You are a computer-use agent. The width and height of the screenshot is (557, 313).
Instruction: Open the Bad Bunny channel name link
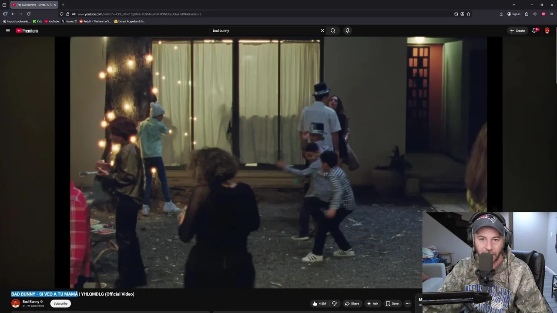pos(31,302)
